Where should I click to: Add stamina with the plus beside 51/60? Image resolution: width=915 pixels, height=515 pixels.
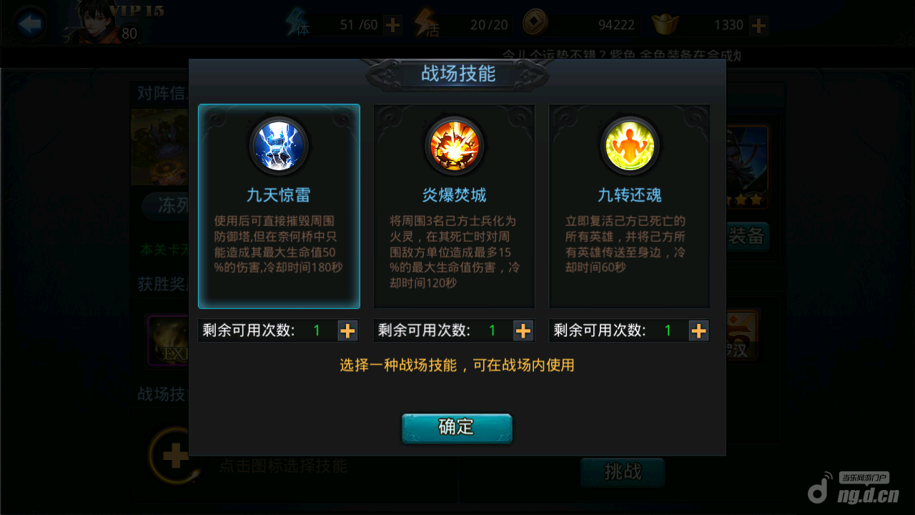[x=392, y=25]
